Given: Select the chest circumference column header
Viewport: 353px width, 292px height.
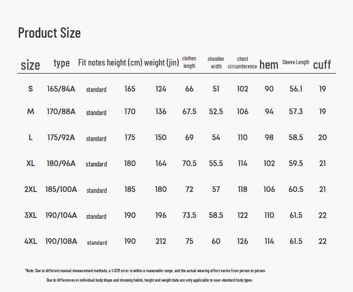Looking at the screenshot, I should click(x=242, y=62).
